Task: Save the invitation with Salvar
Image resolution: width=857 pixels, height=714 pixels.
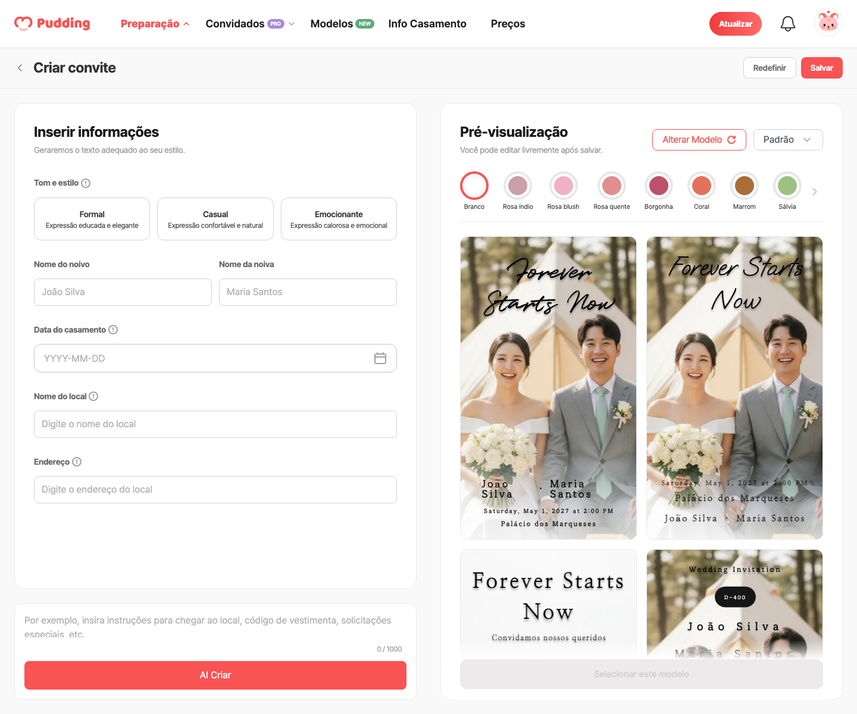Action: (x=822, y=68)
